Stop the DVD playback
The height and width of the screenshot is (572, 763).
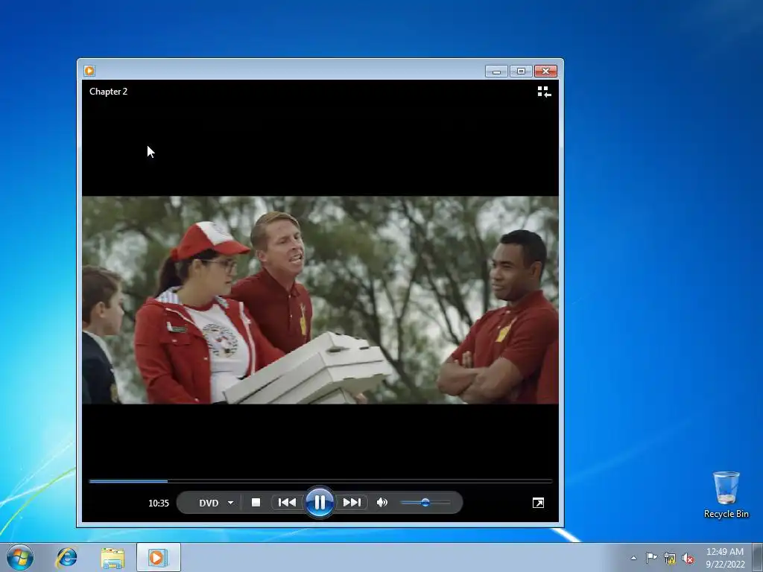(x=256, y=503)
